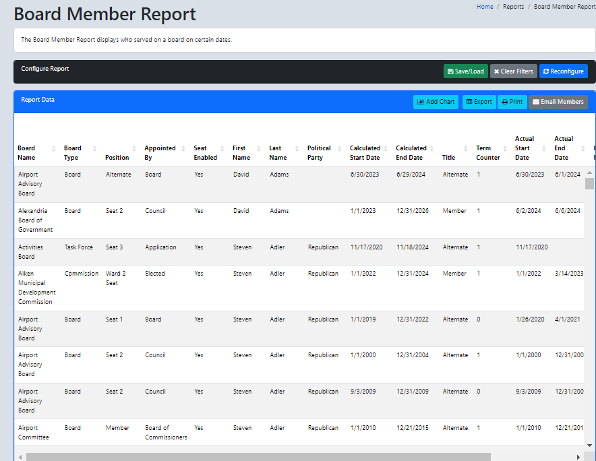Sort by Last Name column arrows

[297, 148]
